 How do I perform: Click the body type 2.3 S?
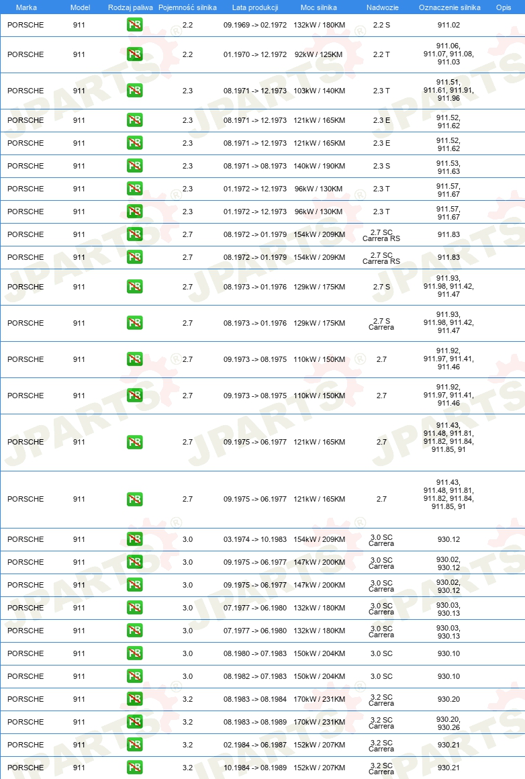click(x=381, y=166)
